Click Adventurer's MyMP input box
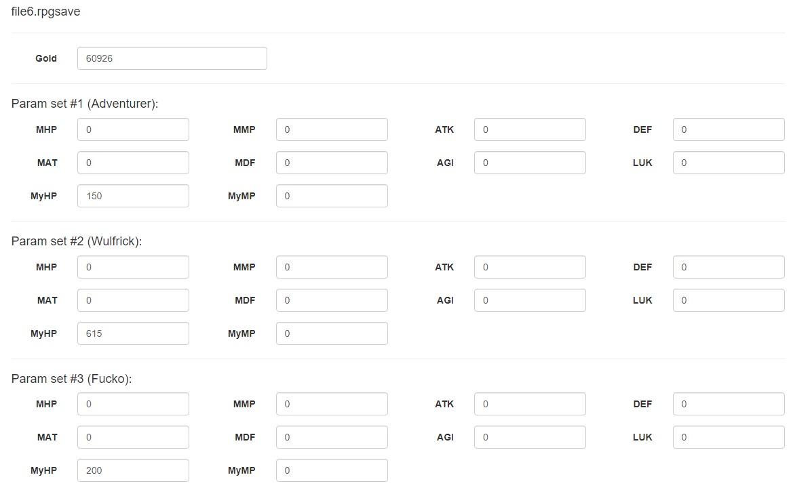The width and height of the screenshot is (793, 492). click(x=332, y=196)
